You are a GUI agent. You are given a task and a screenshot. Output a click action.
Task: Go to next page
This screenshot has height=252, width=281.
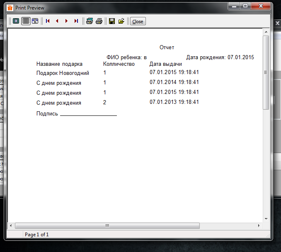click(66, 21)
